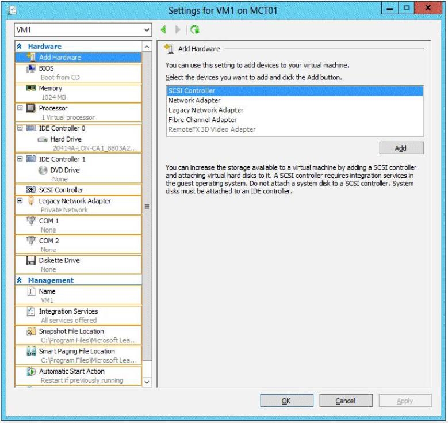Click the forward navigation arrow
This screenshot has width=448, height=423.
[x=178, y=29]
